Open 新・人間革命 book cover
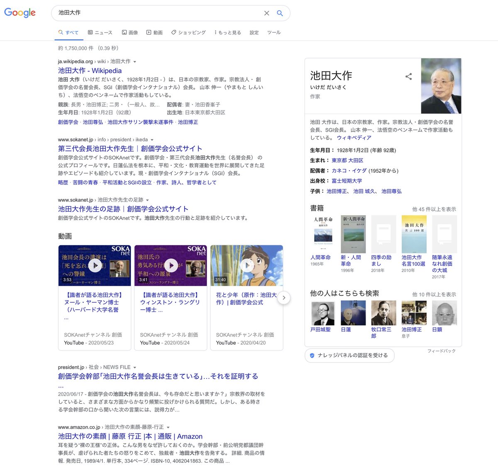498x471 pixels. click(353, 234)
